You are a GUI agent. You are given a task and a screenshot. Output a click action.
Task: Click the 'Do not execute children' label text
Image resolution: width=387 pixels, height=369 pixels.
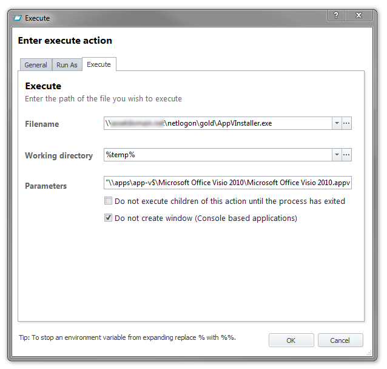point(230,201)
